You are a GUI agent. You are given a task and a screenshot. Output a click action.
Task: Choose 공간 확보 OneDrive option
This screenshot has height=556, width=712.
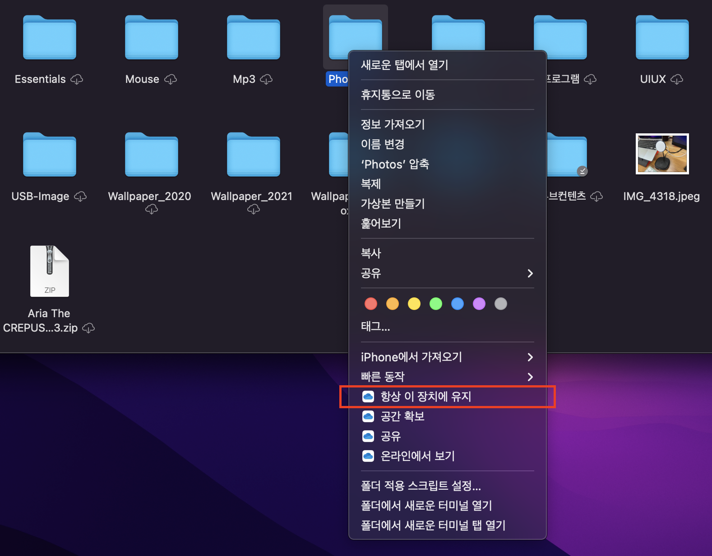pos(448,416)
